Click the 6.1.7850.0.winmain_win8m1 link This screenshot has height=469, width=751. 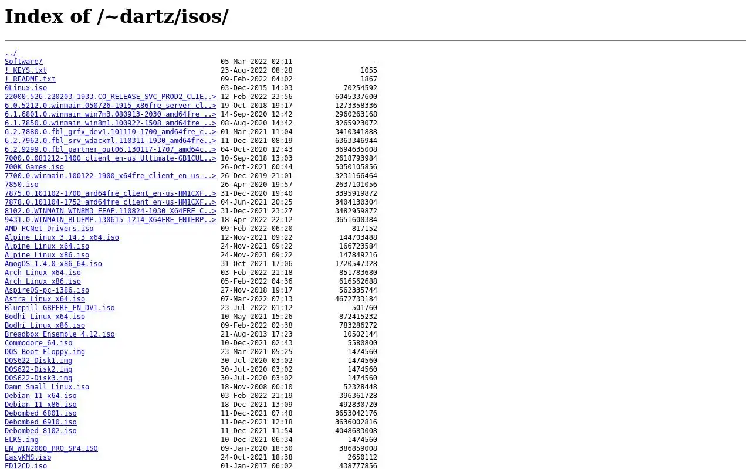(110, 123)
